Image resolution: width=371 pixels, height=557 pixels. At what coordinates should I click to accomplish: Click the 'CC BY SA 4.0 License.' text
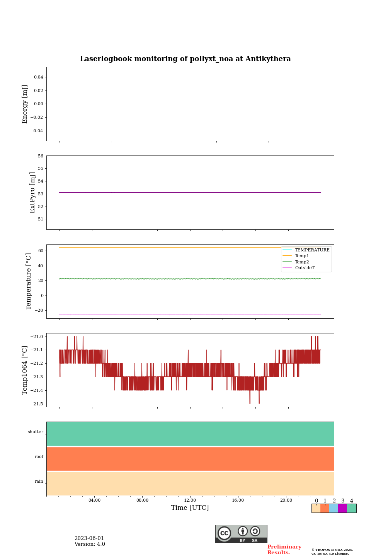point(330,554)
